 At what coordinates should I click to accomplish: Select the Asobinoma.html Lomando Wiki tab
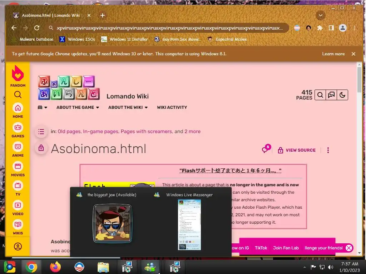pyautogui.click(x=51, y=15)
